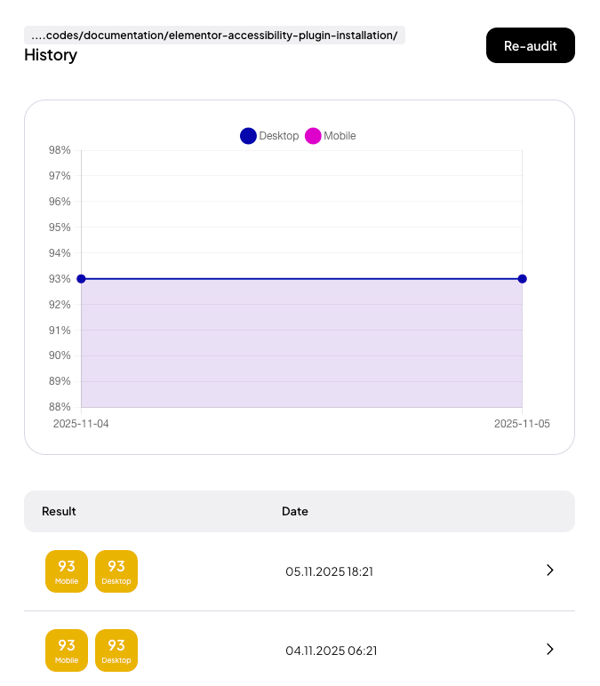Image resolution: width=600 pixels, height=686 pixels.
Task: Click the Date column header
Action: (295, 512)
